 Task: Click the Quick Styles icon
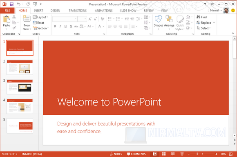pos(180,19)
